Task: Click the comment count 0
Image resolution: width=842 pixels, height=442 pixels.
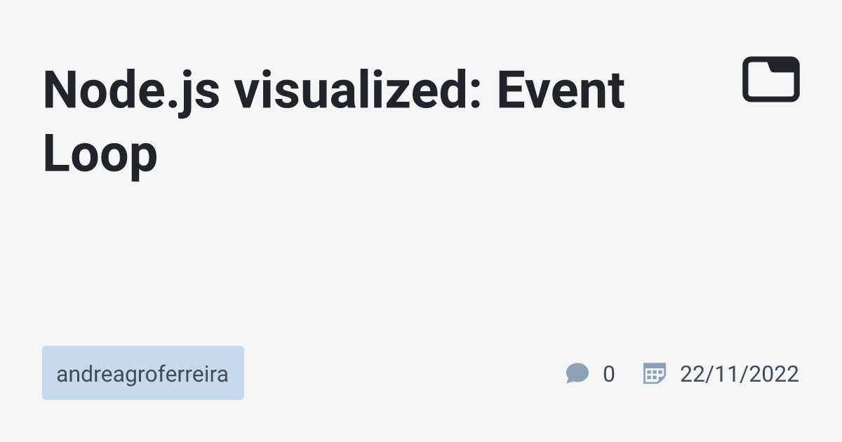Action: pyautogui.click(x=608, y=374)
